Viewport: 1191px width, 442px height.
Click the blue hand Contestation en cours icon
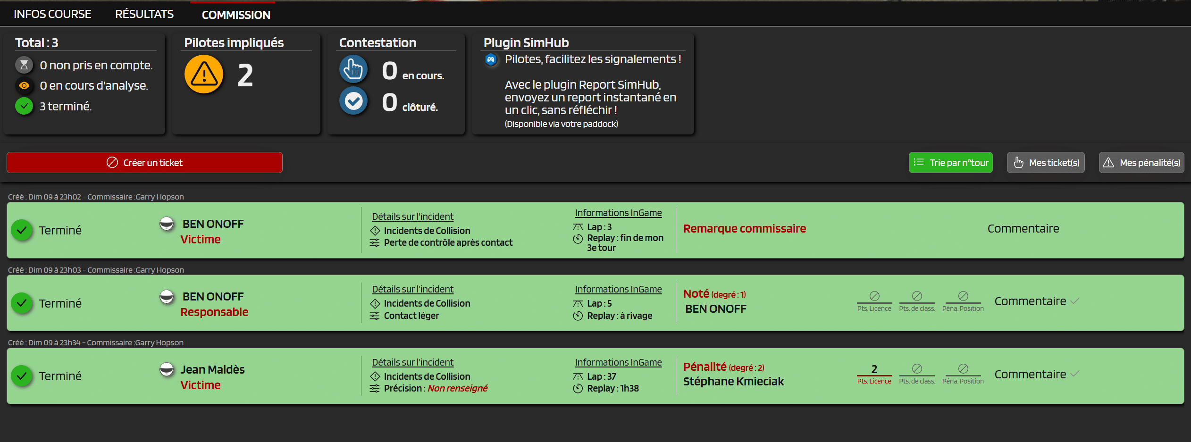[x=353, y=69]
